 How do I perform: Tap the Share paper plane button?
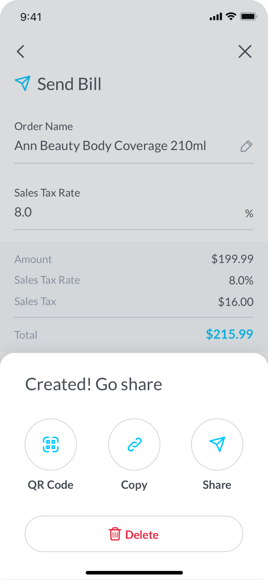217,444
